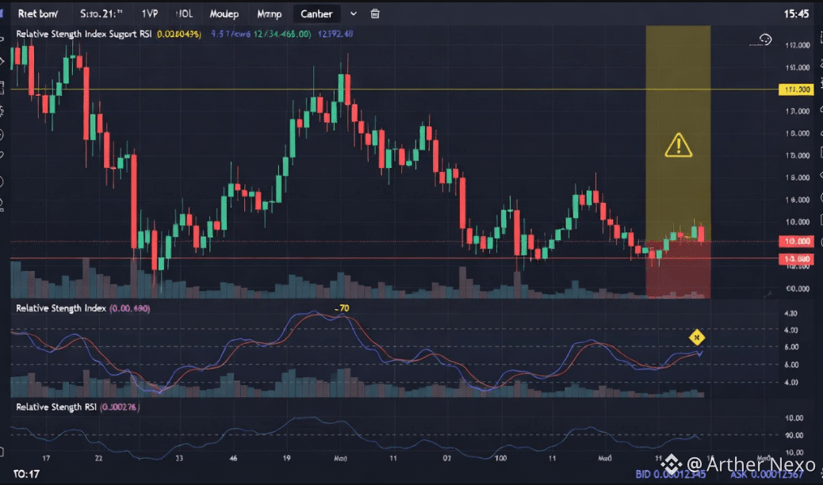This screenshot has height=485, width=823.
Task: Click the lower red price label on the price axis
Action: [796, 259]
